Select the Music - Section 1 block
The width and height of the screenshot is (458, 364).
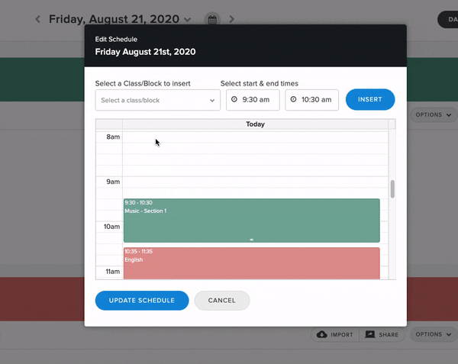pos(252,221)
